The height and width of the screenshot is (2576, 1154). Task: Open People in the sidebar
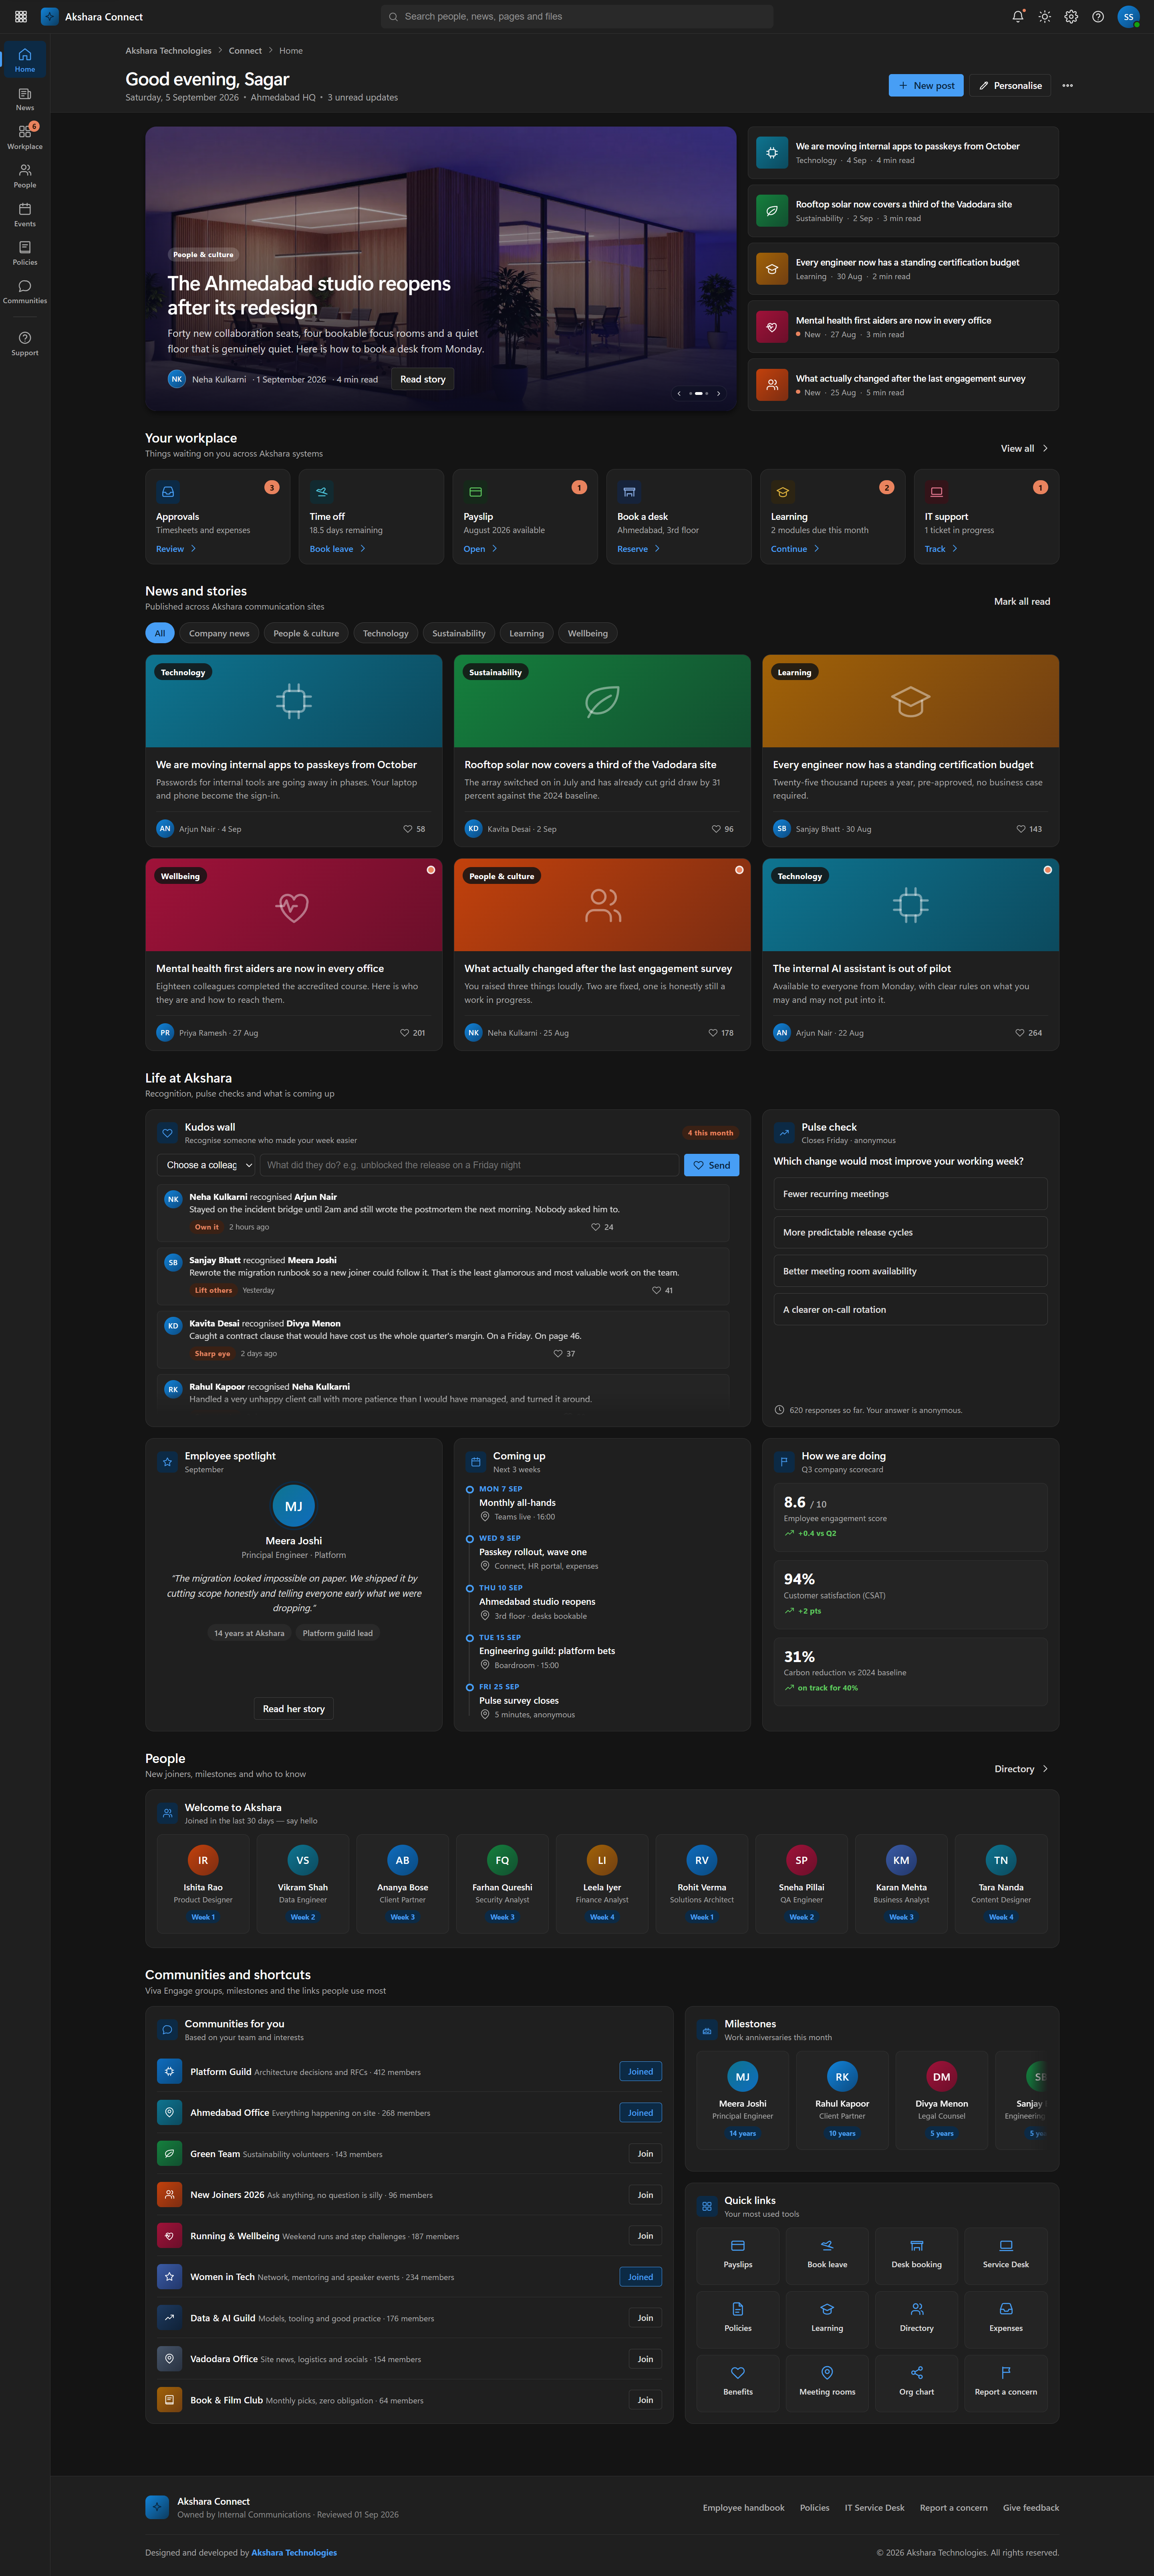click(25, 176)
